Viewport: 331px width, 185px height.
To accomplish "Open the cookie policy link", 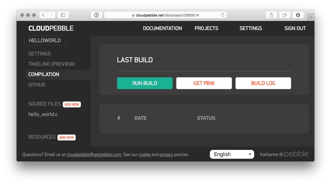I will pyautogui.click(x=144, y=155).
